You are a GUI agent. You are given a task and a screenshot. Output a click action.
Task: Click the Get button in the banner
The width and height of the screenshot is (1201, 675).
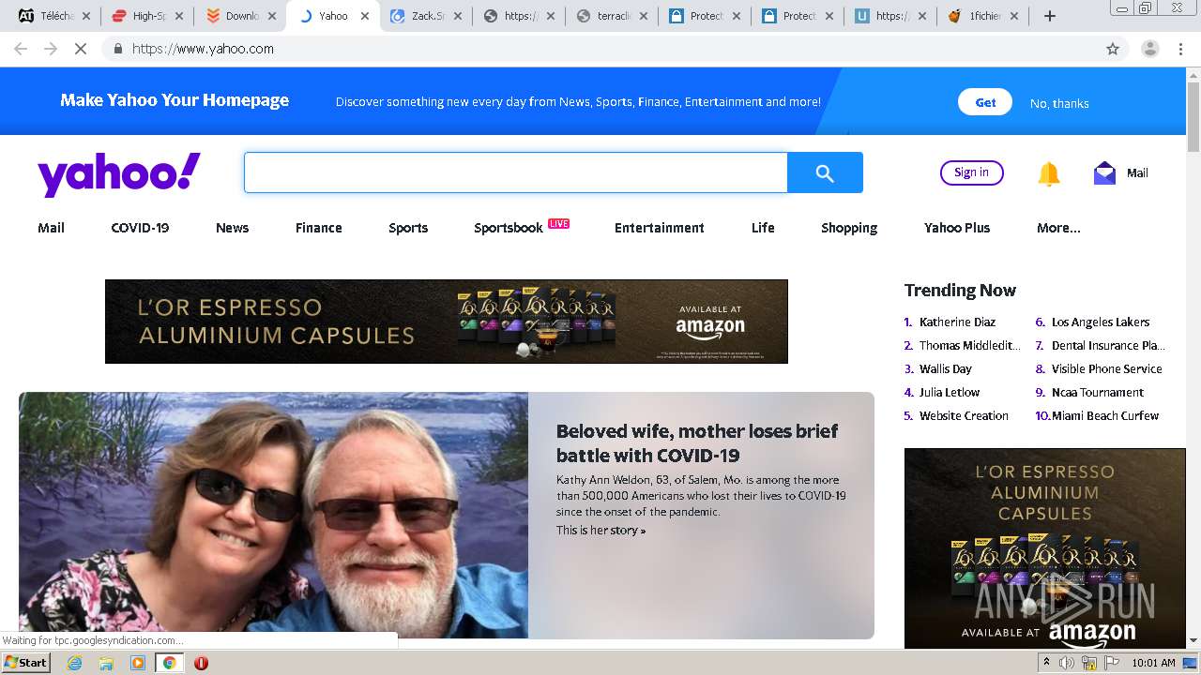point(985,102)
